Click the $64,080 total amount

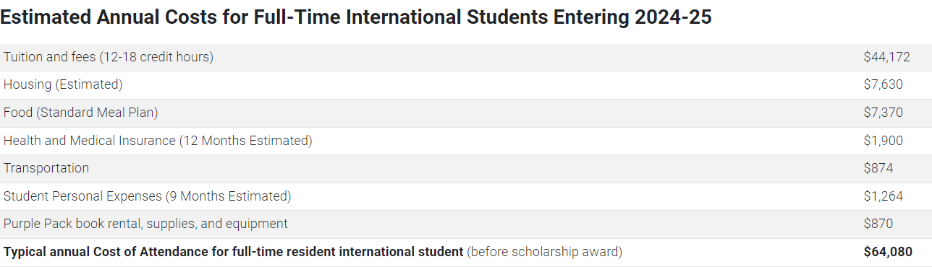point(888,252)
